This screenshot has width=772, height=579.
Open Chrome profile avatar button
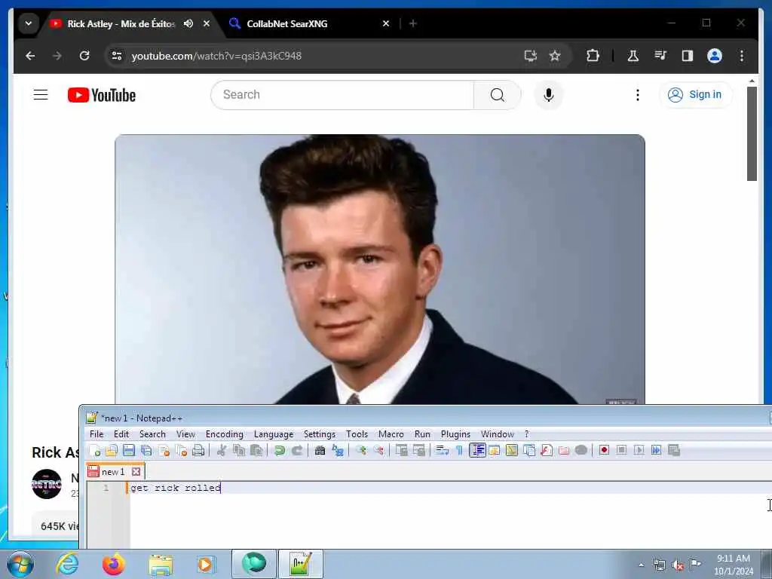pos(715,56)
